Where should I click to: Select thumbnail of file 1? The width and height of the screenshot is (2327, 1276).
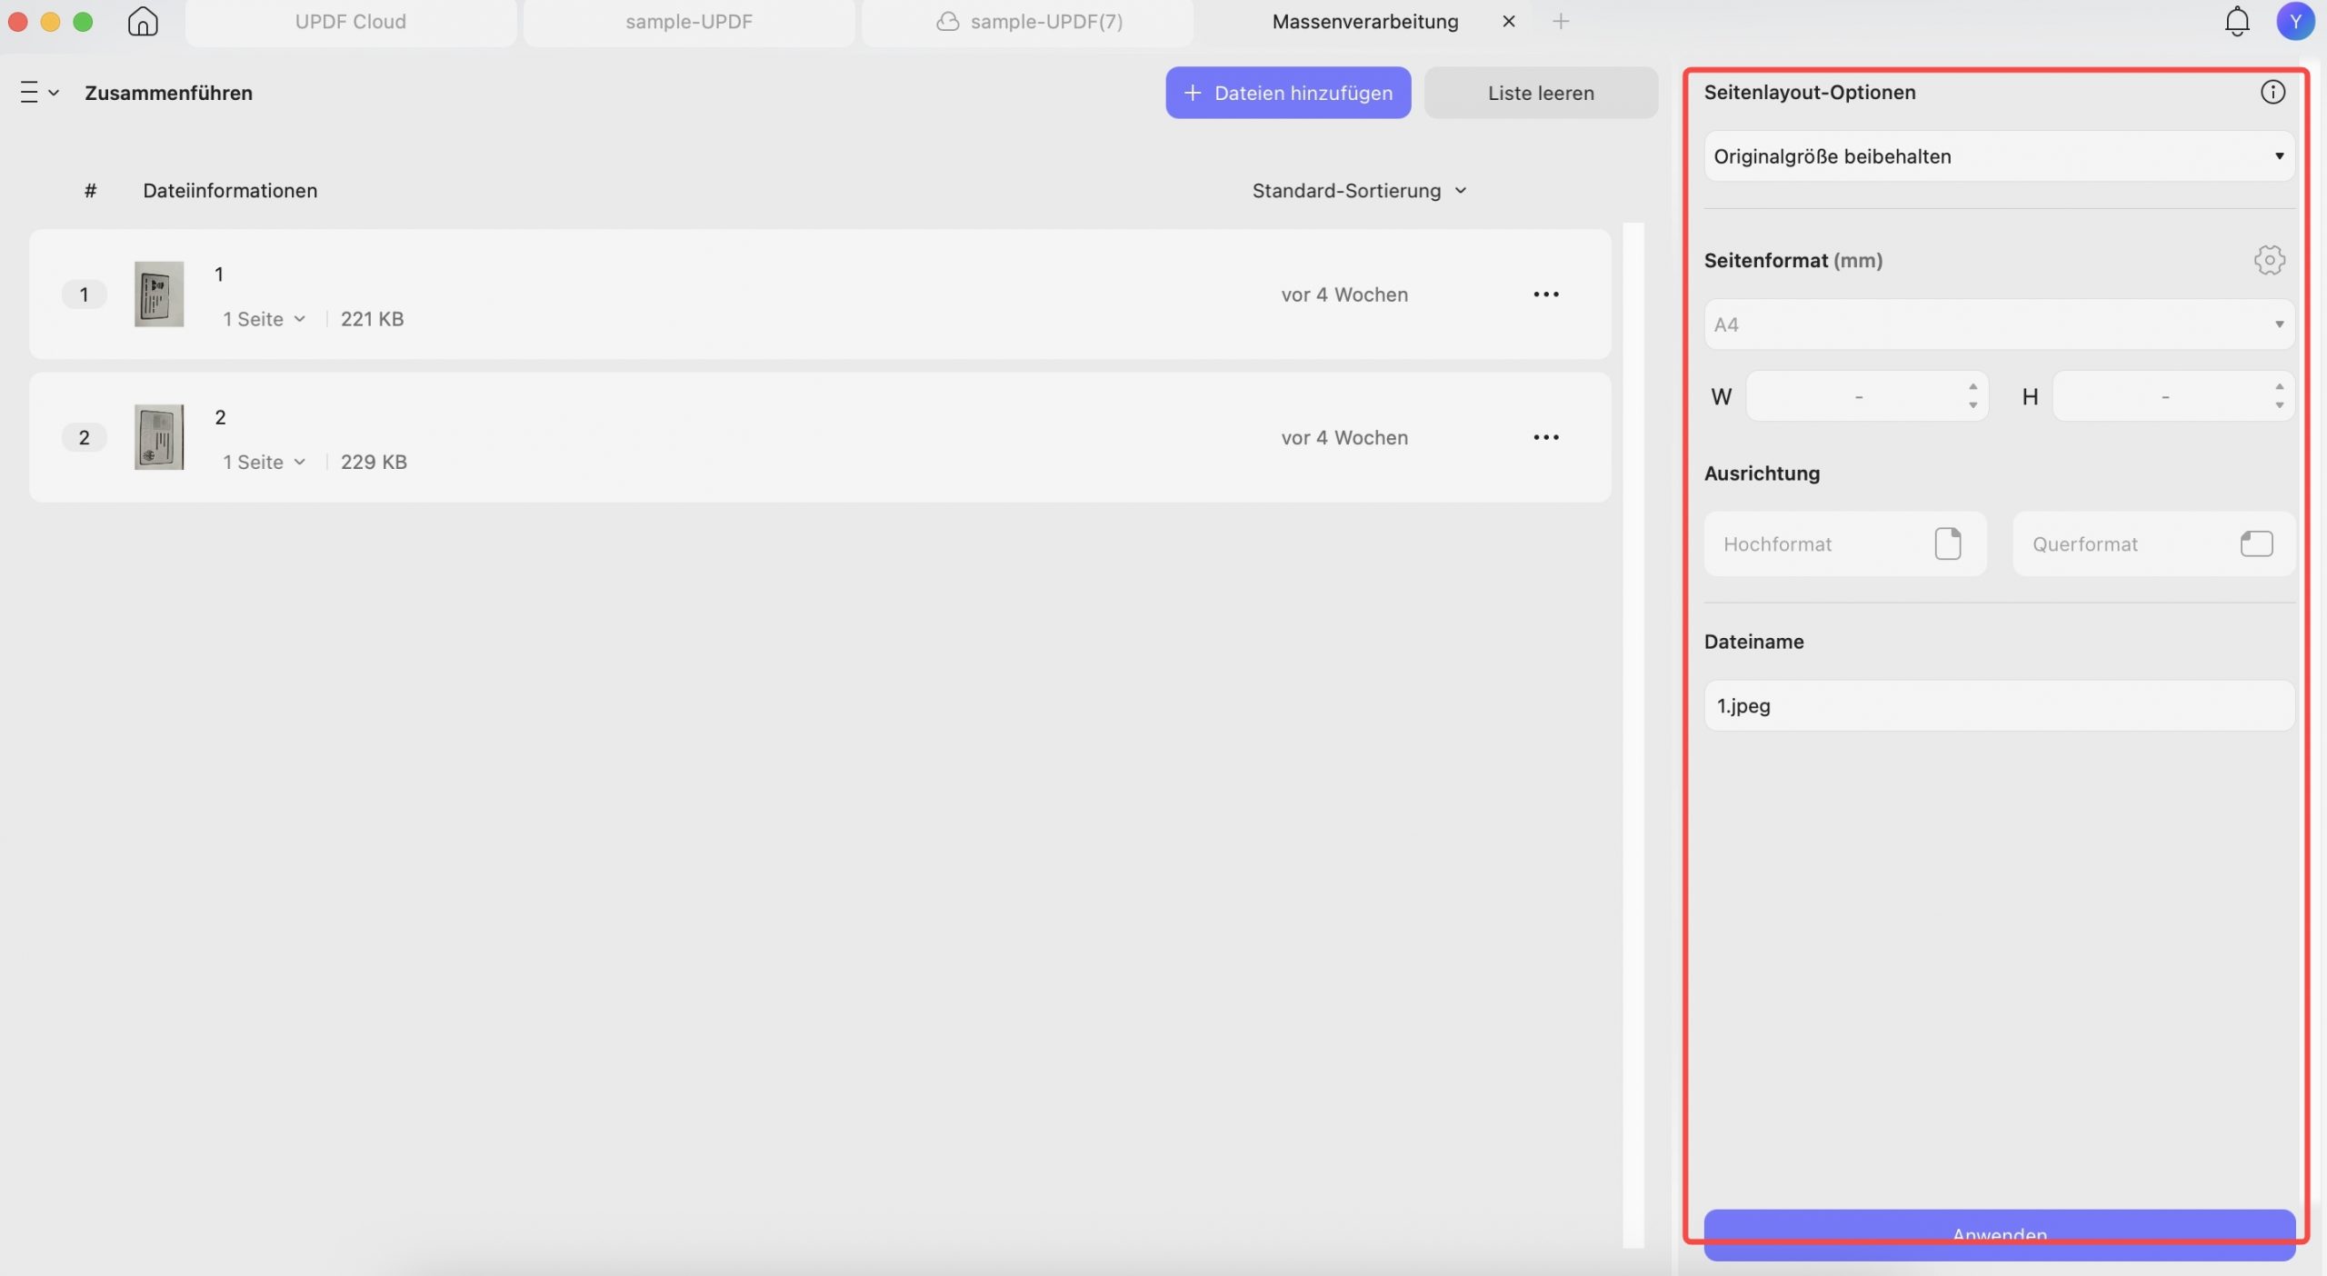point(159,294)
